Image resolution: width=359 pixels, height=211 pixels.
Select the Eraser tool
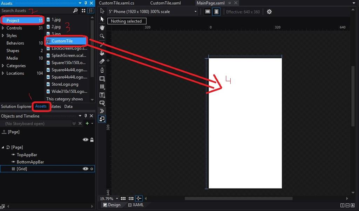click(102, 61)
